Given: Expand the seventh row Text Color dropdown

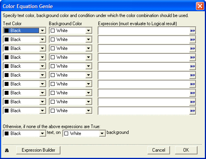Looking at the screenshot, I should [x=43, y=84].
